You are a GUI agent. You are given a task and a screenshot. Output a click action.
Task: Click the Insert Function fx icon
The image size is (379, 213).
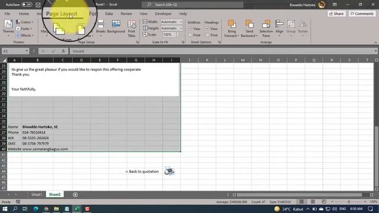(x=63, y=51)
